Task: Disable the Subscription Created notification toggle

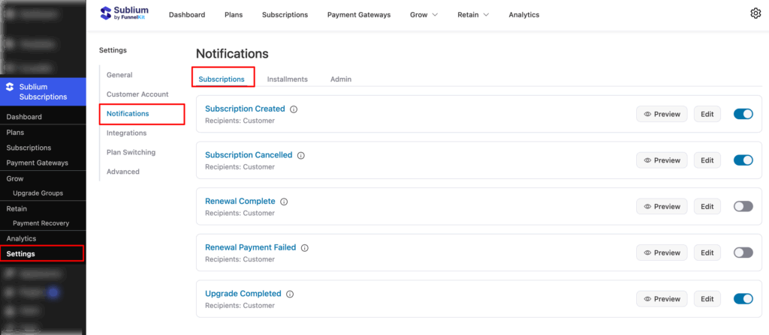Action: (743, 114)
